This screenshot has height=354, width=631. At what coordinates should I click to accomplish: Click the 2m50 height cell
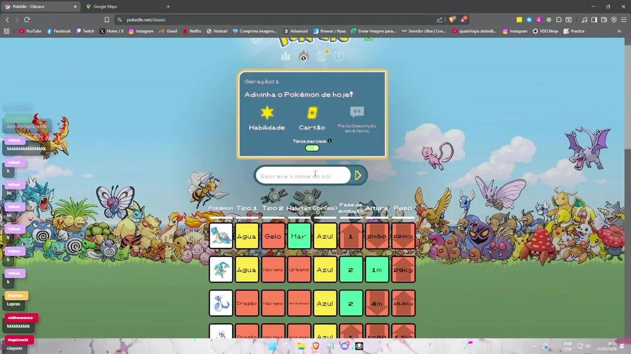point(377,236)
